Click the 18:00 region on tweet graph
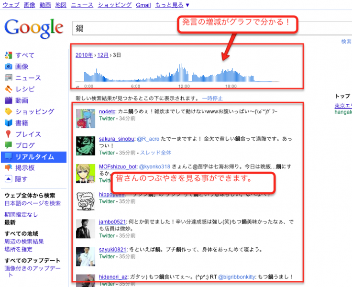The width and height of the screenshot is (352, 287). click(231, 75)
